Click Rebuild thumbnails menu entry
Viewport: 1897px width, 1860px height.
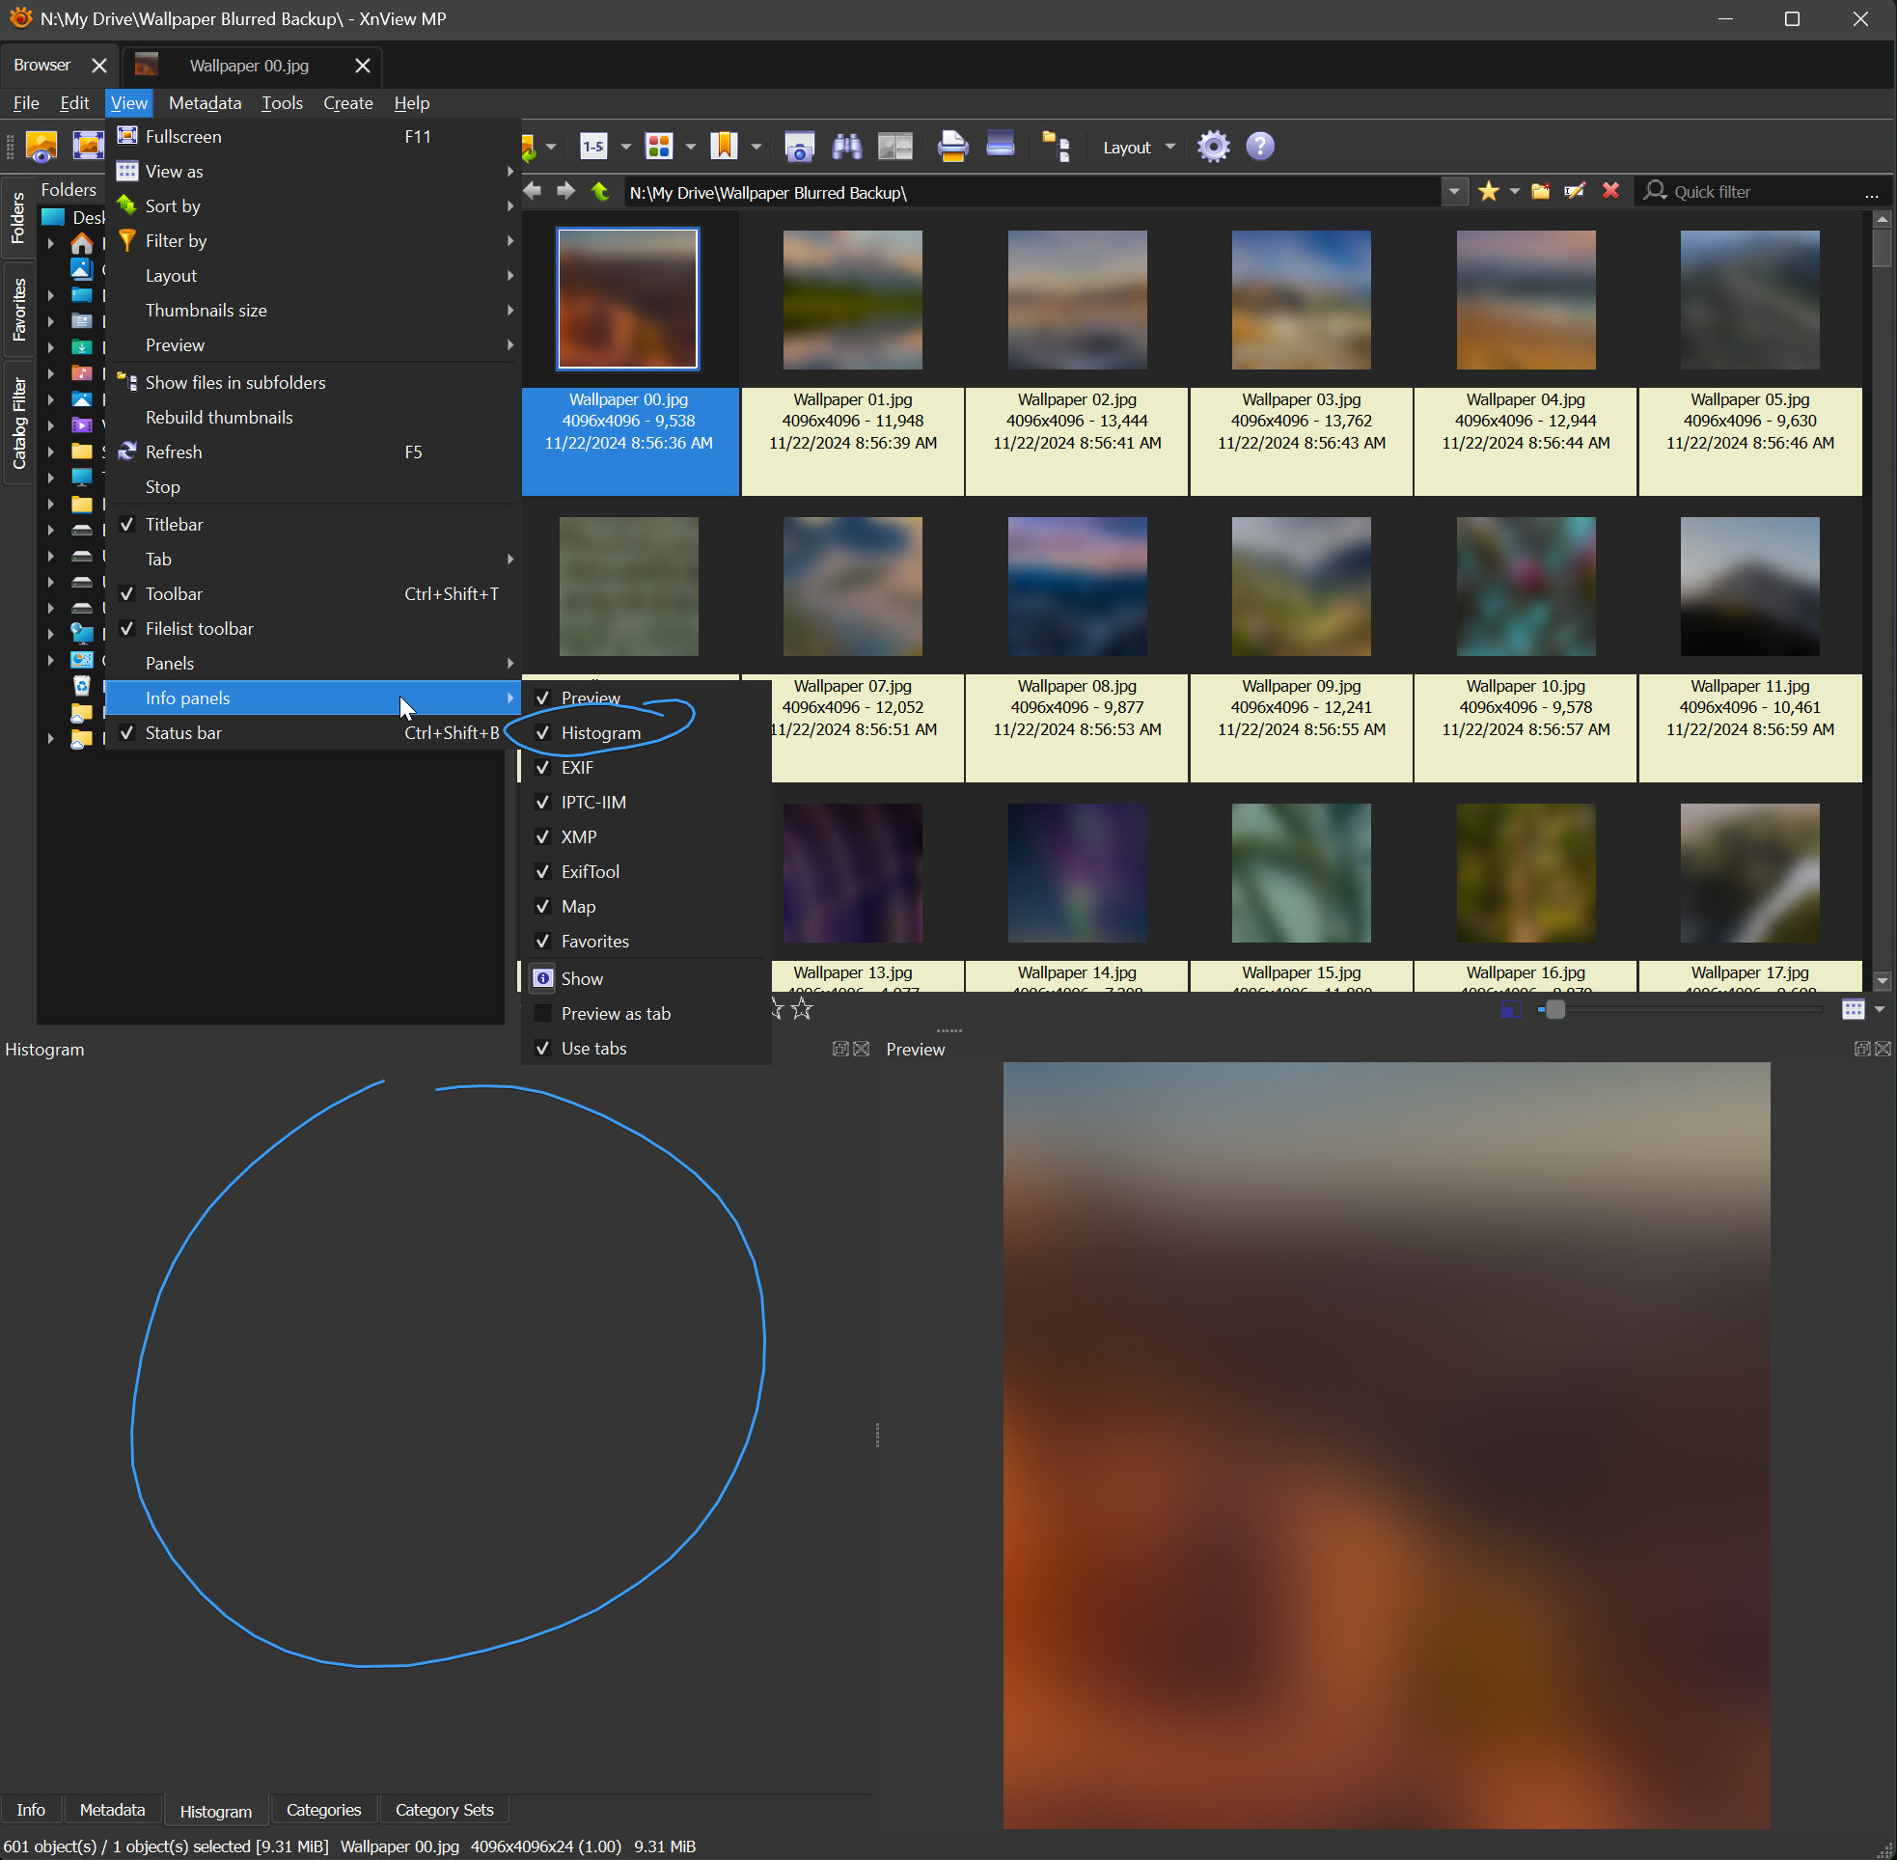point(219,417)
